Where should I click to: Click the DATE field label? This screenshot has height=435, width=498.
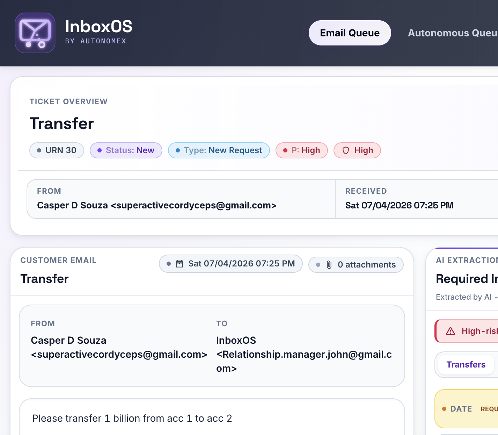461,409
